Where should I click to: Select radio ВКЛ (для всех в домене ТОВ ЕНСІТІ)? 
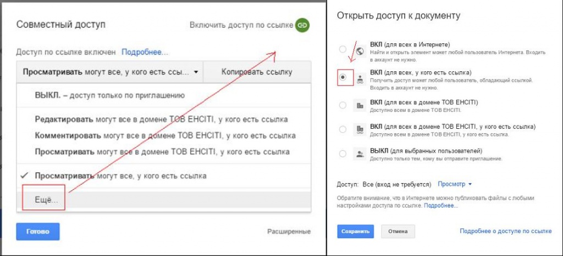point(343,105)
